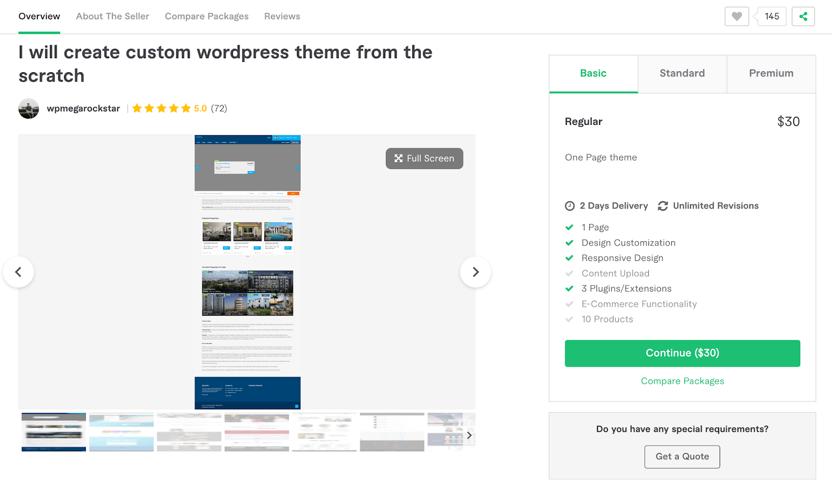Show the next gallery image

coord(475,272)
